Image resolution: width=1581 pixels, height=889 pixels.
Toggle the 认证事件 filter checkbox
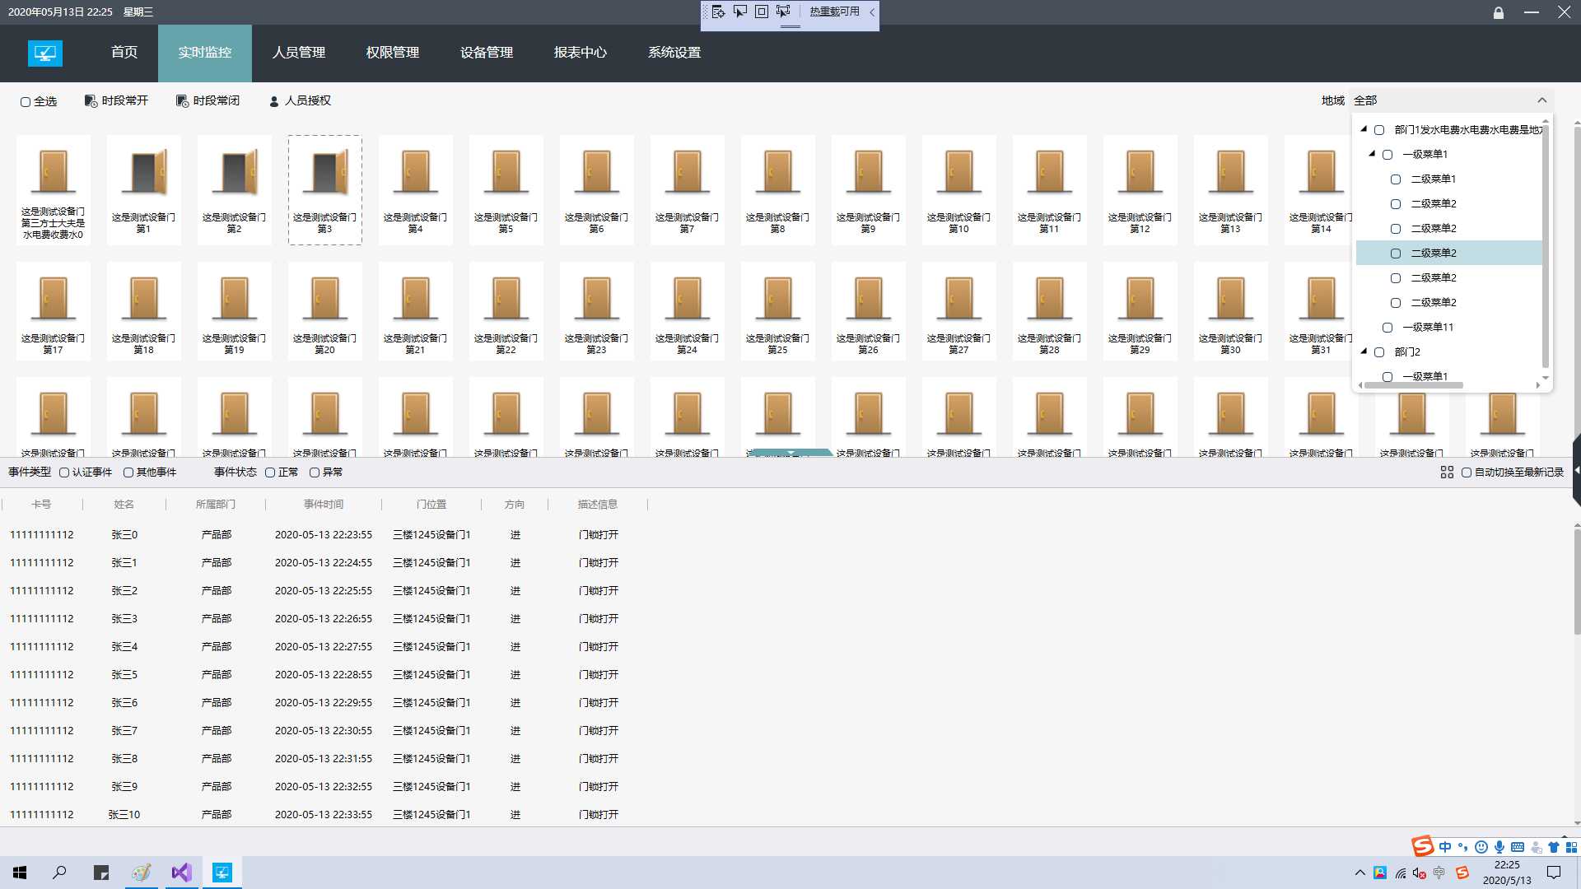pyautogui.click(x=64, y=472)
